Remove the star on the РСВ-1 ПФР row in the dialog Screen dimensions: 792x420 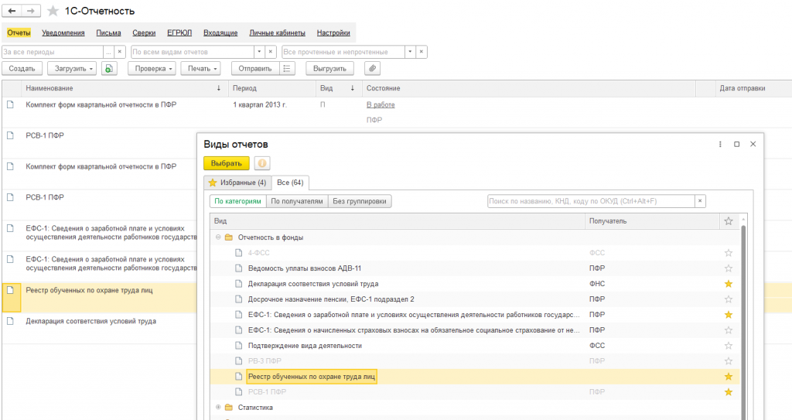tap(729, 391)
